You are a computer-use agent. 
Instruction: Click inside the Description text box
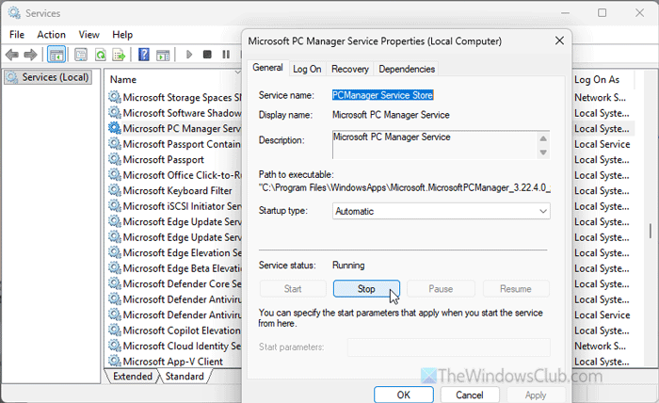coord(435,145)
